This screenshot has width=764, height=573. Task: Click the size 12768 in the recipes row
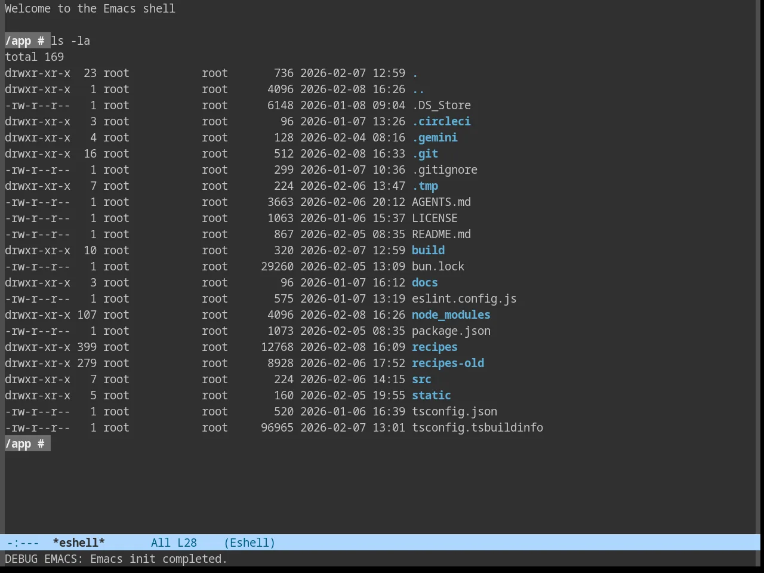coord(277,347)
